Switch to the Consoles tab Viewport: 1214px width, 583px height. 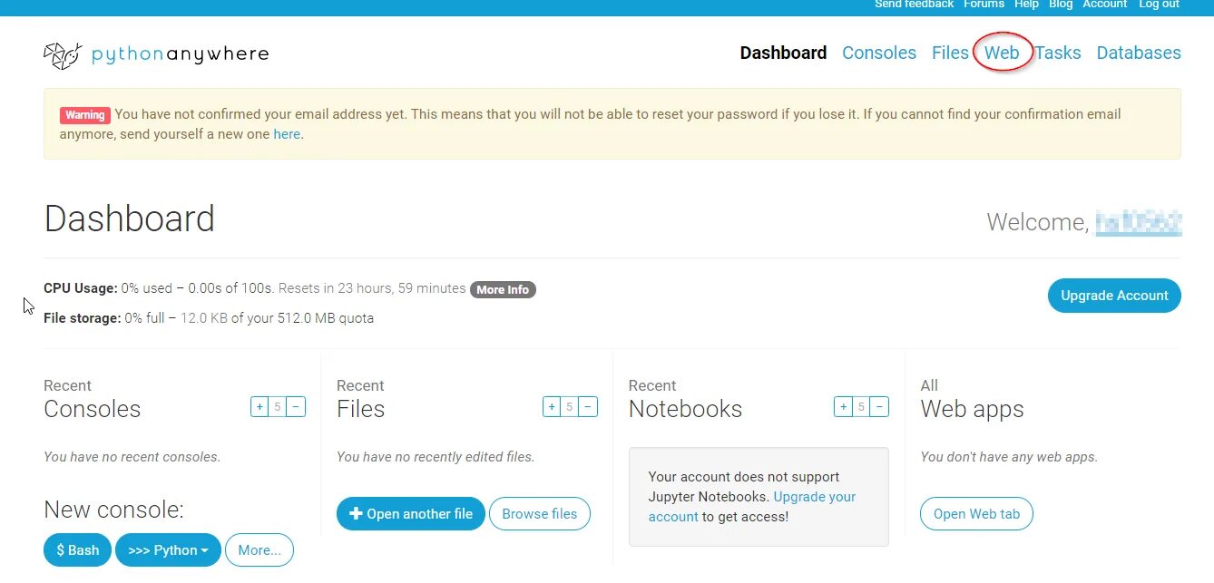[879, 53]
